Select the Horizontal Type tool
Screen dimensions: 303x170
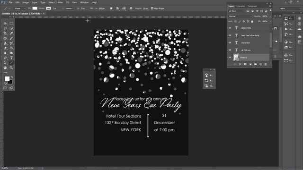[x=11, y=58]
